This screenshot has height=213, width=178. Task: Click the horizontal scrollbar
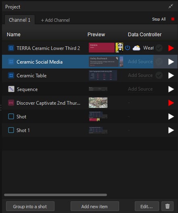coord(55,195)
